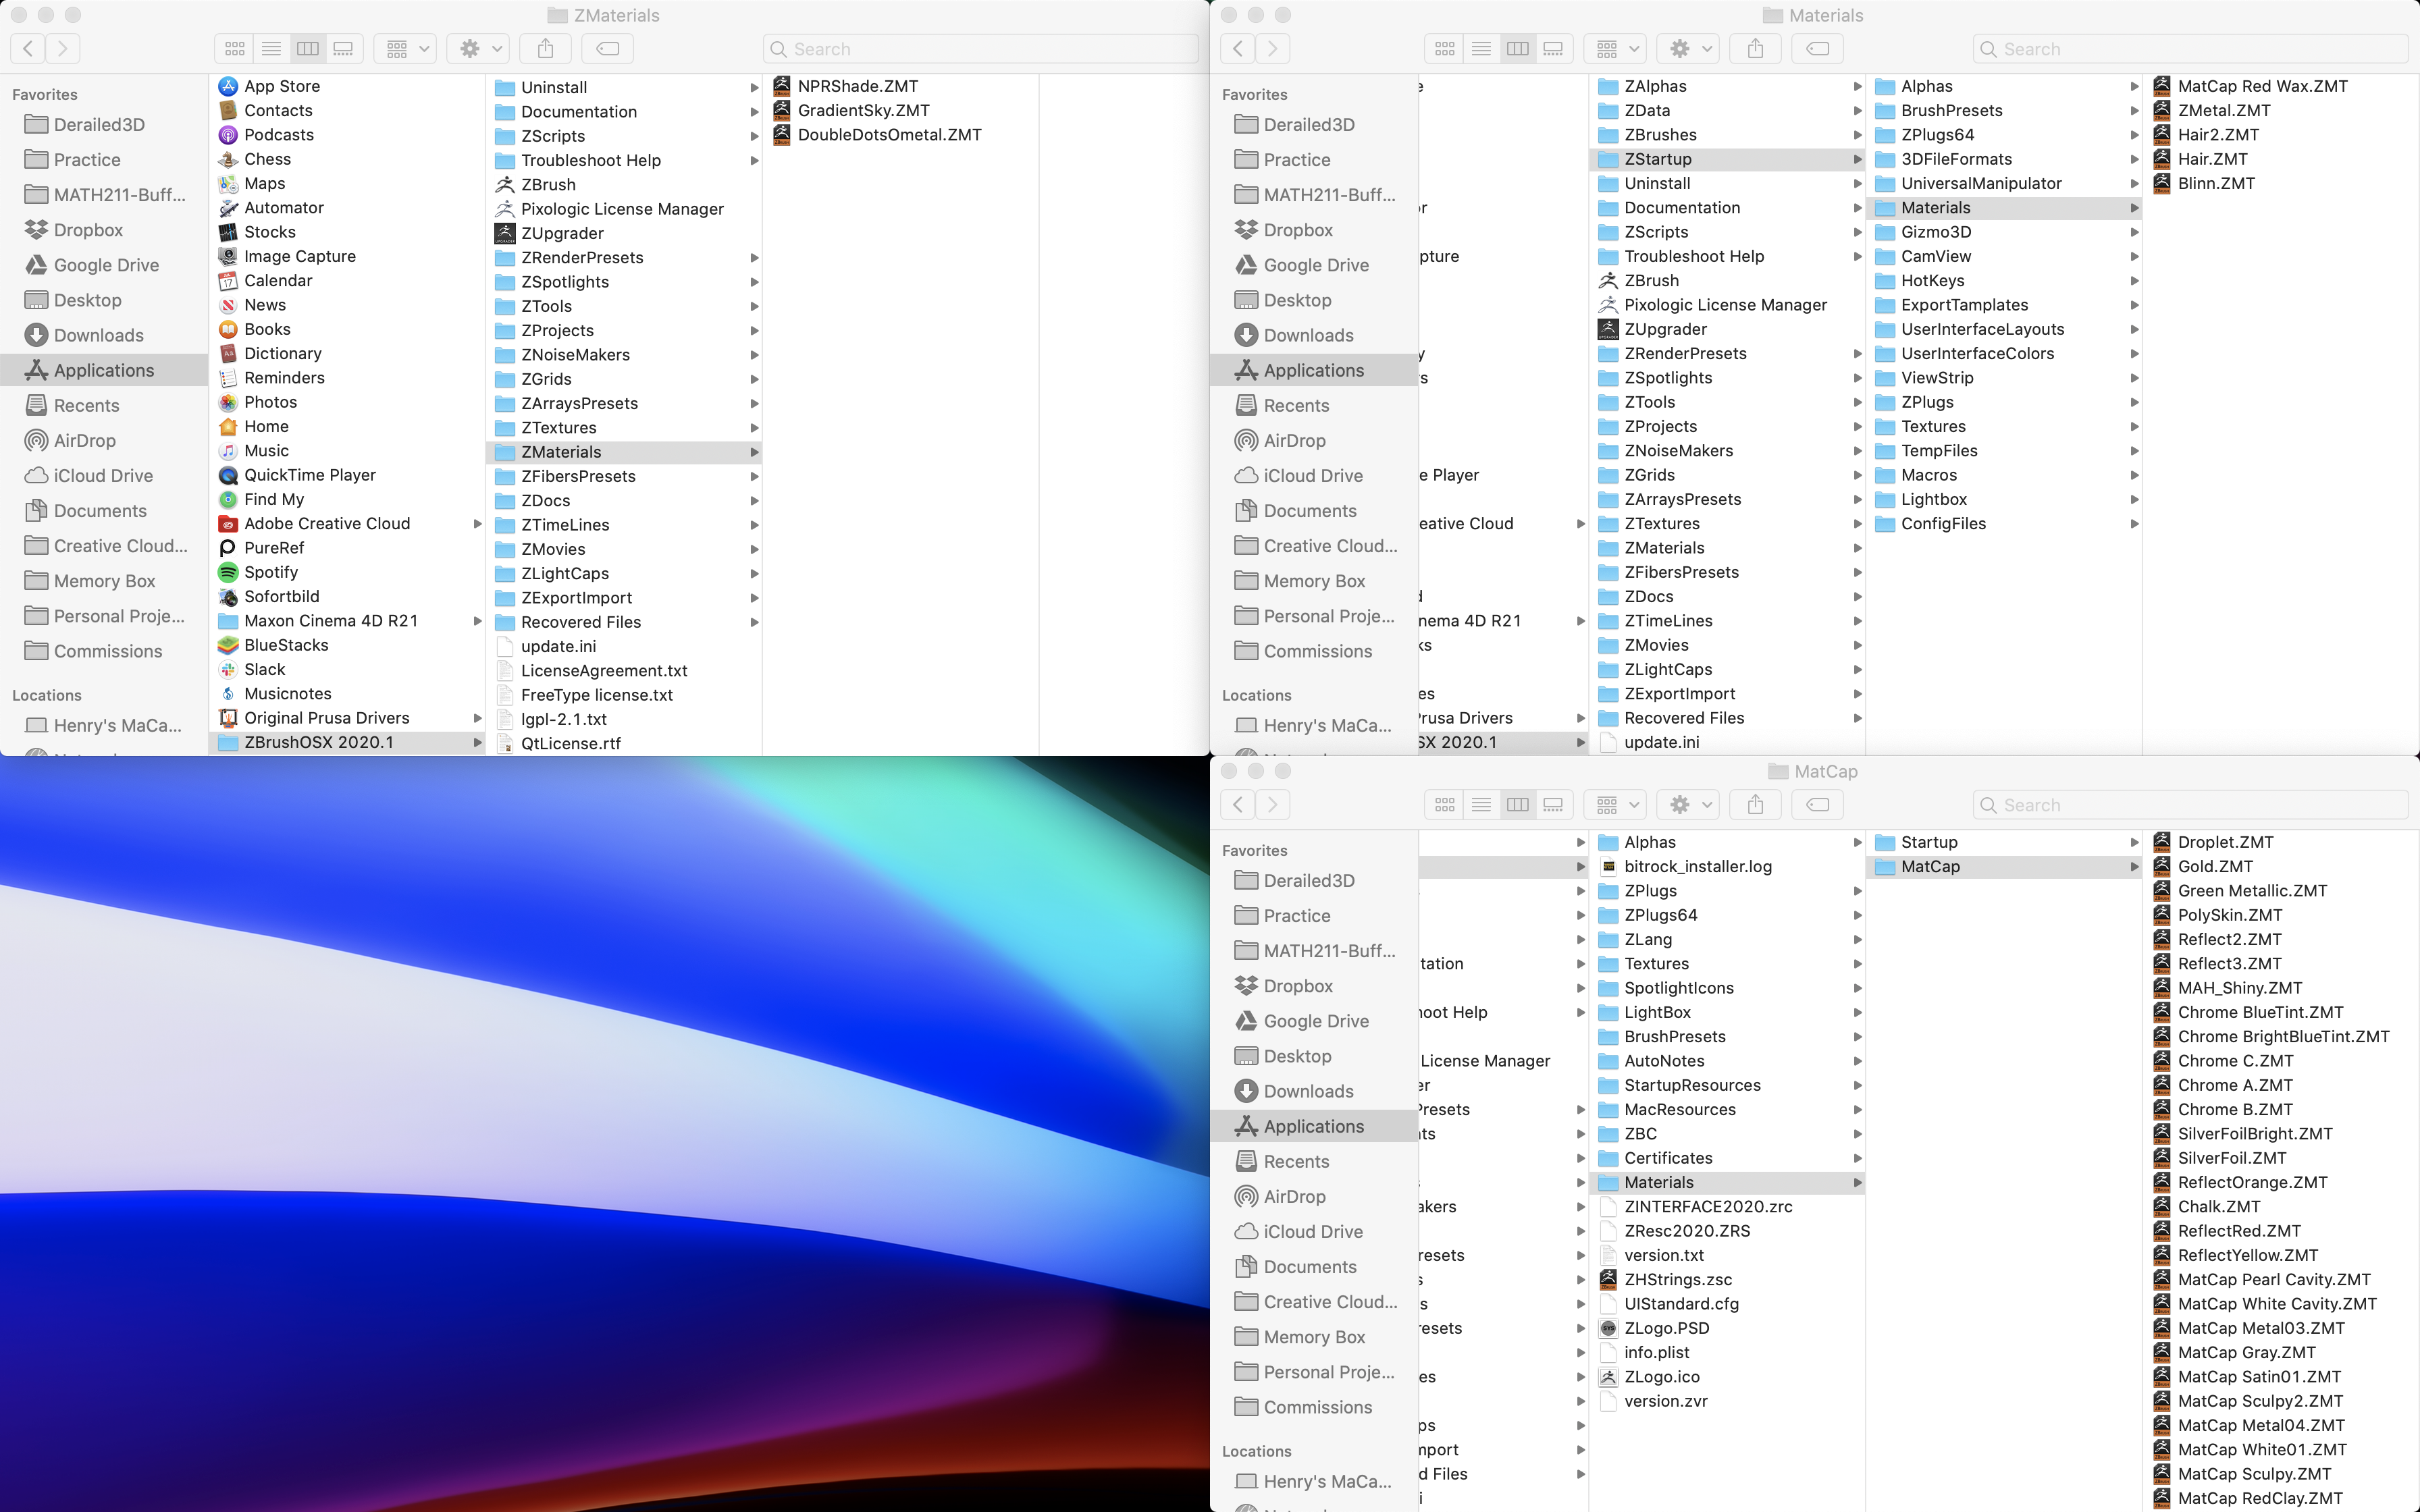The width and height of the screenshot is (2420, 1512).
Task: Switch ZMaterials window to icon view
Action: coord(235,48)
